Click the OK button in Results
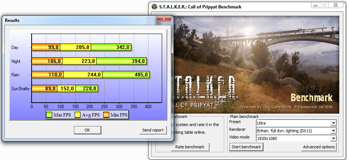Viewport: 347px width, 160px height. 88,130
